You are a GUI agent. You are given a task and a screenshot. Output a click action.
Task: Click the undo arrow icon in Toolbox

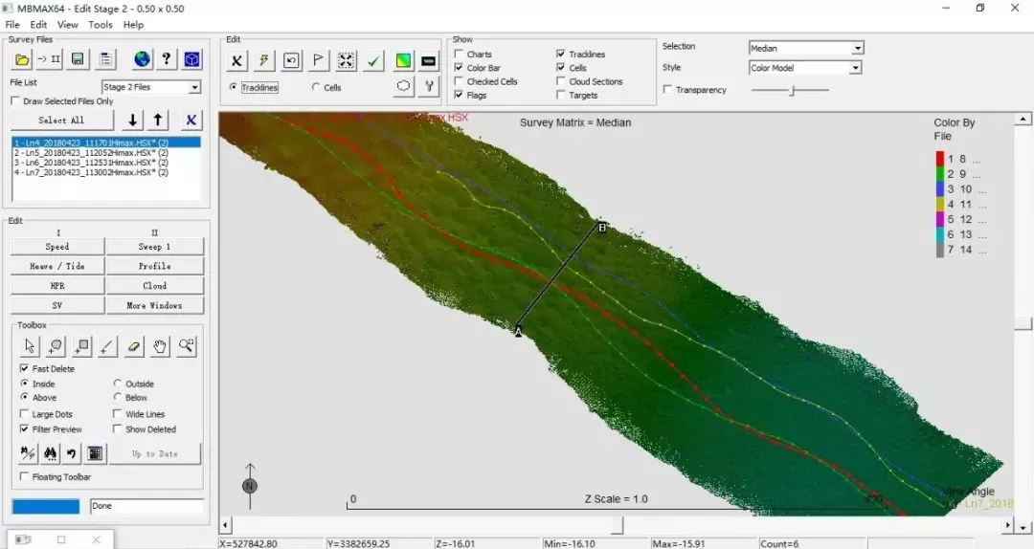tap(71, 453)
